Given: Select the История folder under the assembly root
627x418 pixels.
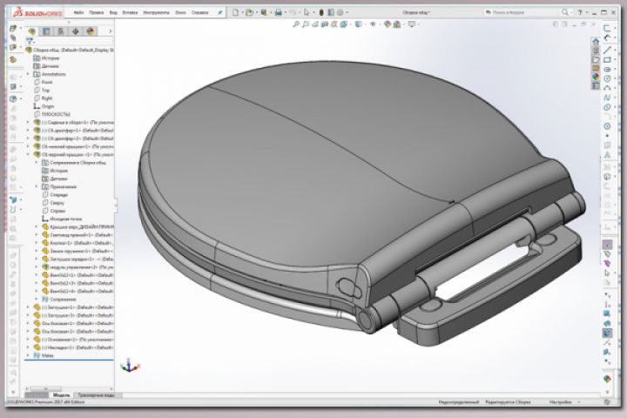Looking at the screenshot, I should tap(51, 58).
